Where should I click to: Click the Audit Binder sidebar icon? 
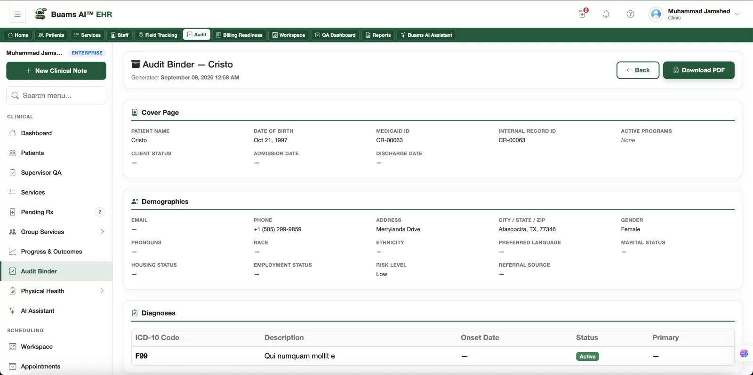click(x=13, y=271)
